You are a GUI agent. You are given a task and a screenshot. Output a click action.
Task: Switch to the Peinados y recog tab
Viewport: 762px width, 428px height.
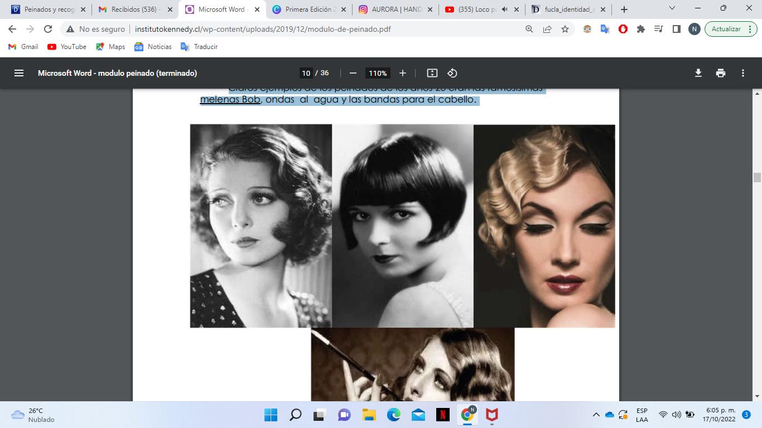49,9
